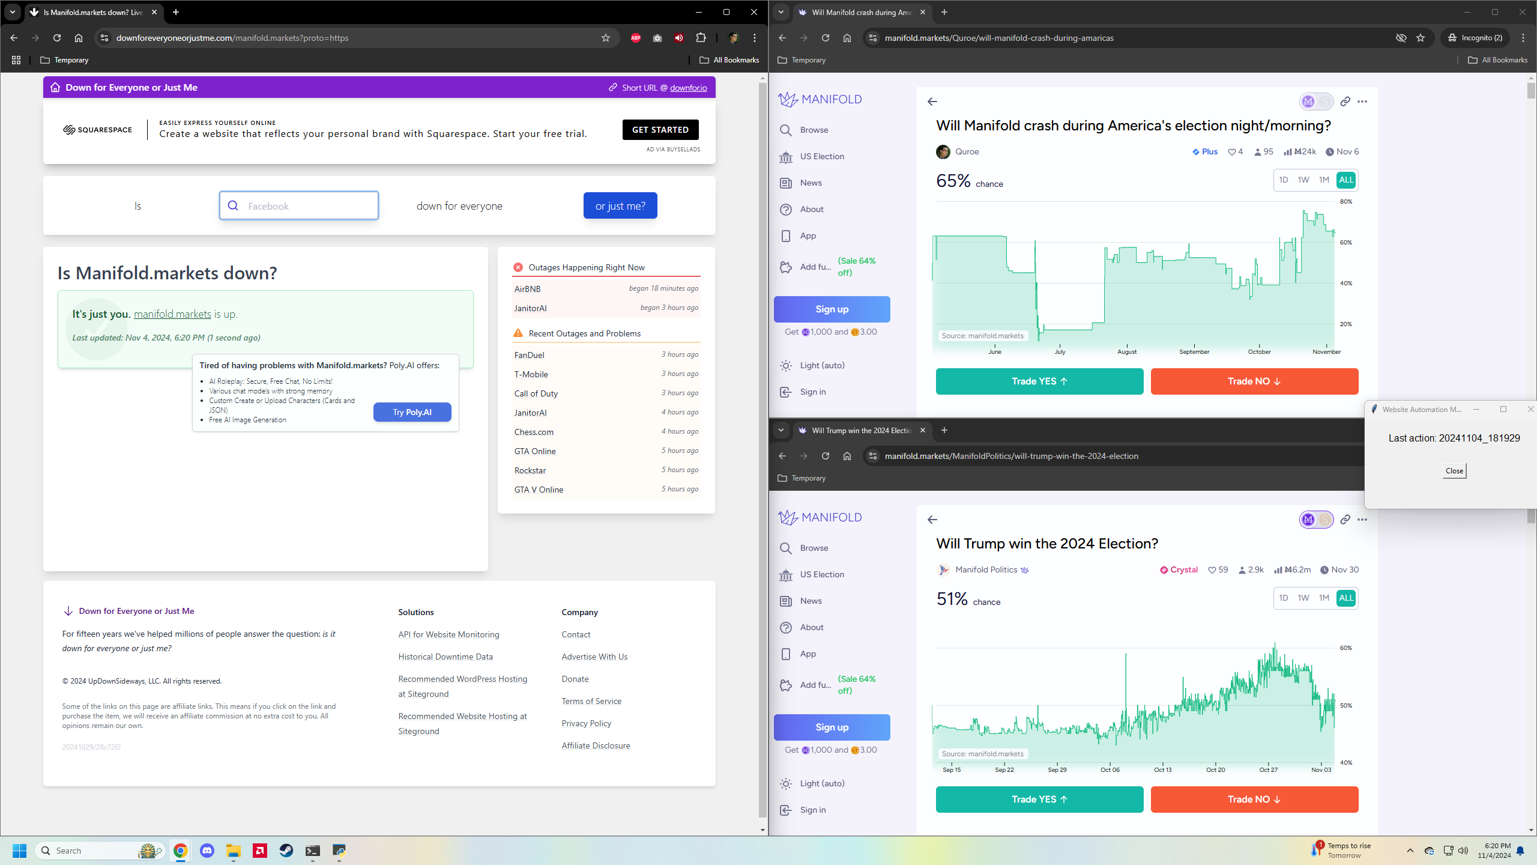Toggle Light (auto) theme in top Manifold sidebar
This screenshot has height=865, width=1537.
click(812, 365)
